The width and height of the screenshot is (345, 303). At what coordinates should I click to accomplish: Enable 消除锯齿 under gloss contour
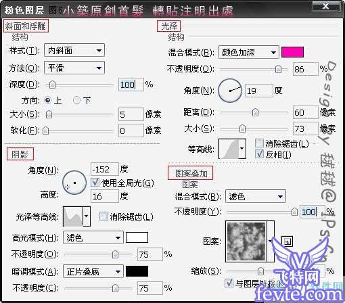click(103, 216)
